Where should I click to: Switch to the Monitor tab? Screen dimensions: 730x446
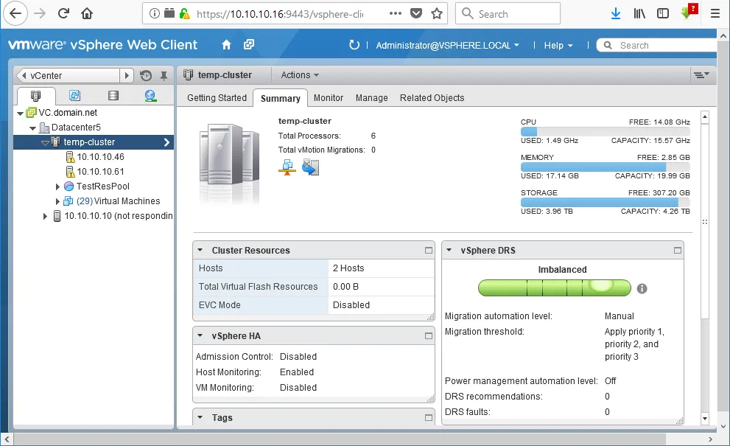pos(329,98)
